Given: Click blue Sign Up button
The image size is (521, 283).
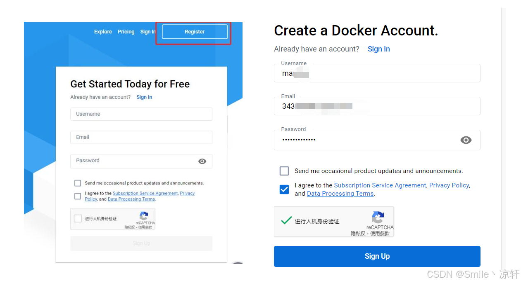Looking at the screenshot, I should 377,256.
